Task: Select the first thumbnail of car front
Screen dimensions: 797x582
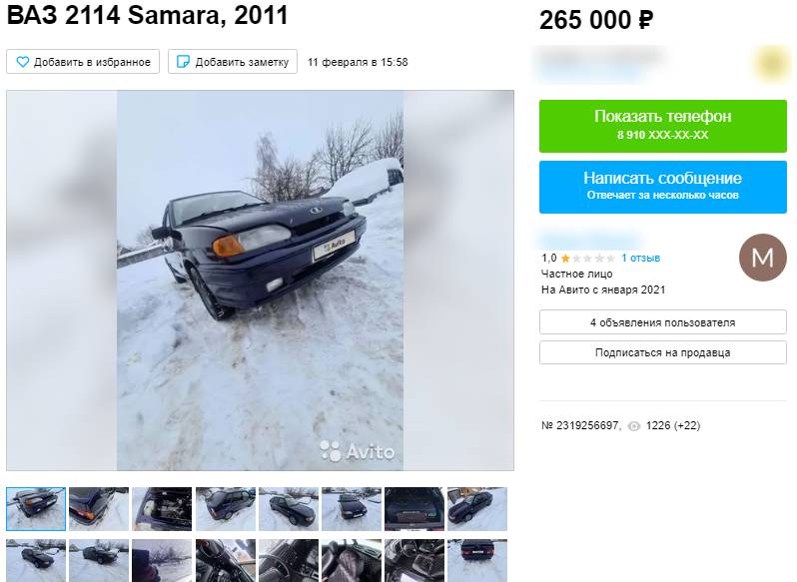Action: coord(36,509)
